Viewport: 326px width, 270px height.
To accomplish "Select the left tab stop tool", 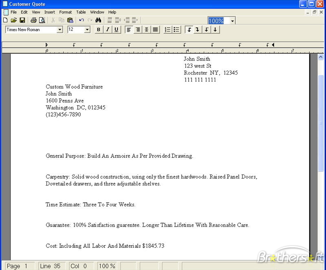I will click(189, 29).
